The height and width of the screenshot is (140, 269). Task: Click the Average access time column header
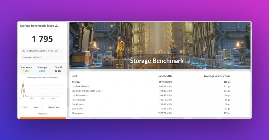[217, 76]
